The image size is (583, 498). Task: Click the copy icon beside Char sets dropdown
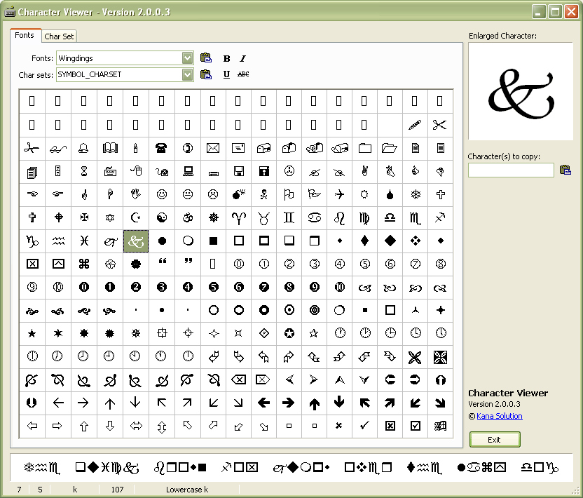tap(206, 74)
